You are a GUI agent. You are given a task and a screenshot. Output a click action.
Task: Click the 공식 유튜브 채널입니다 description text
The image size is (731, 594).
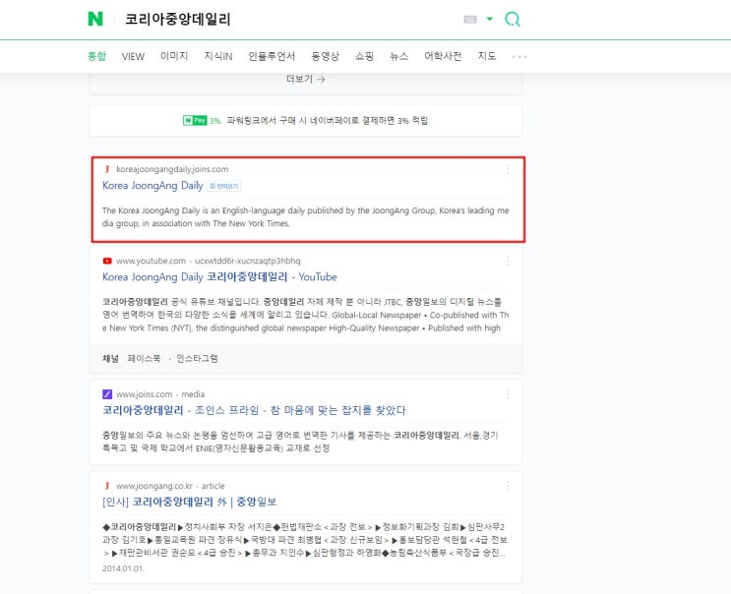pyautogui.click(x=305, y=315)
